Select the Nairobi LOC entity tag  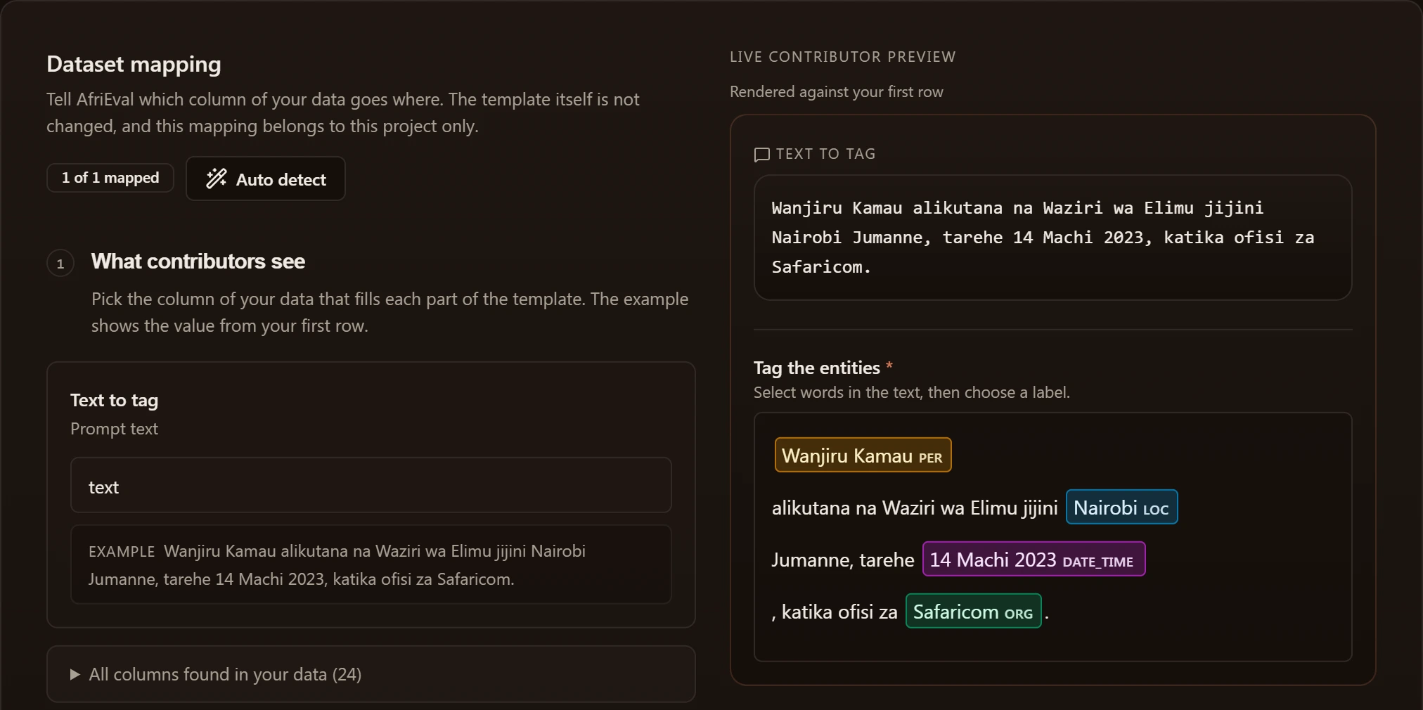coord(1121,507)
